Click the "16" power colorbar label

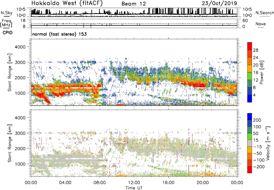tap(256, 73)
